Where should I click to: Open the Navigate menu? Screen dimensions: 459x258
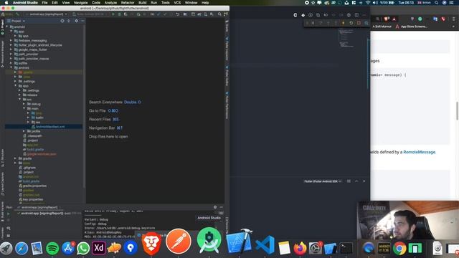81,3
